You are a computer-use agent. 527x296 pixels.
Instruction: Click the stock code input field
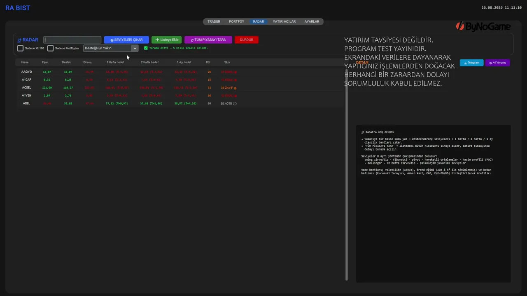(x=72, y=40)
